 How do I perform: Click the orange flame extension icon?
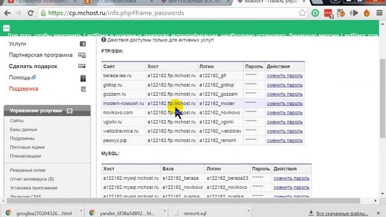pyautogui.click(x=367, y=13)
